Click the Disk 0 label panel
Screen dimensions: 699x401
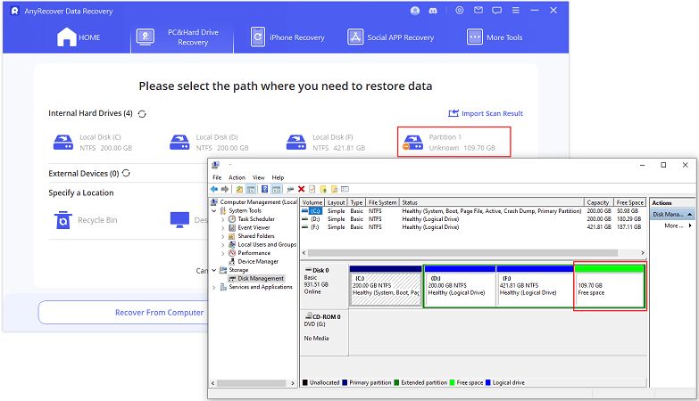[324, 285]
